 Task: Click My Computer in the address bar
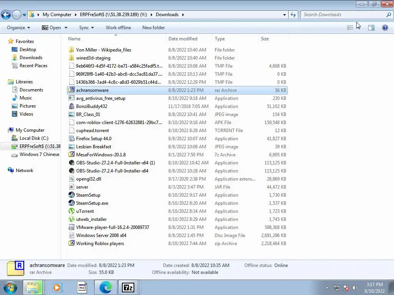tap(57, 15)
